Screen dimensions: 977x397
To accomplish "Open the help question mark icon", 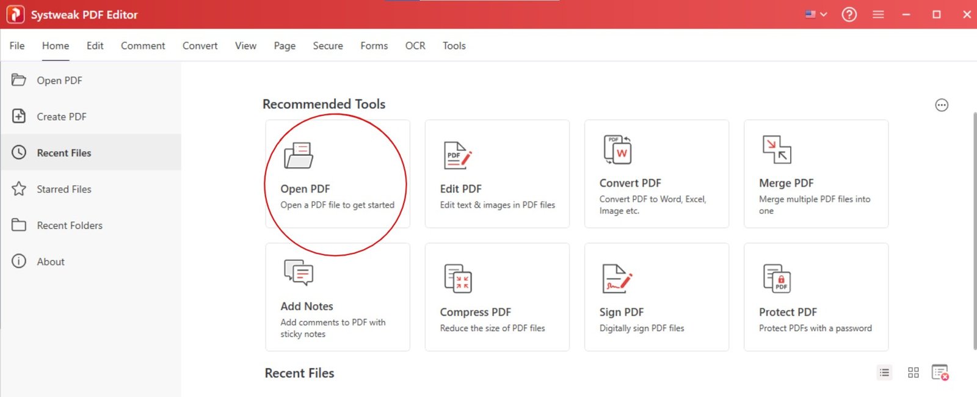I will (x=849, y=14).
